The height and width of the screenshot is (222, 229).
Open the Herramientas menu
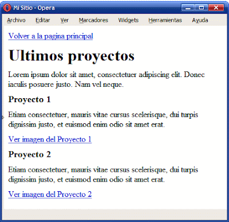click(165, 20)
